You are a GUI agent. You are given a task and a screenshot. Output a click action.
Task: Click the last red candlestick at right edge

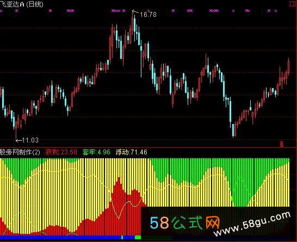tap(288, 66)
